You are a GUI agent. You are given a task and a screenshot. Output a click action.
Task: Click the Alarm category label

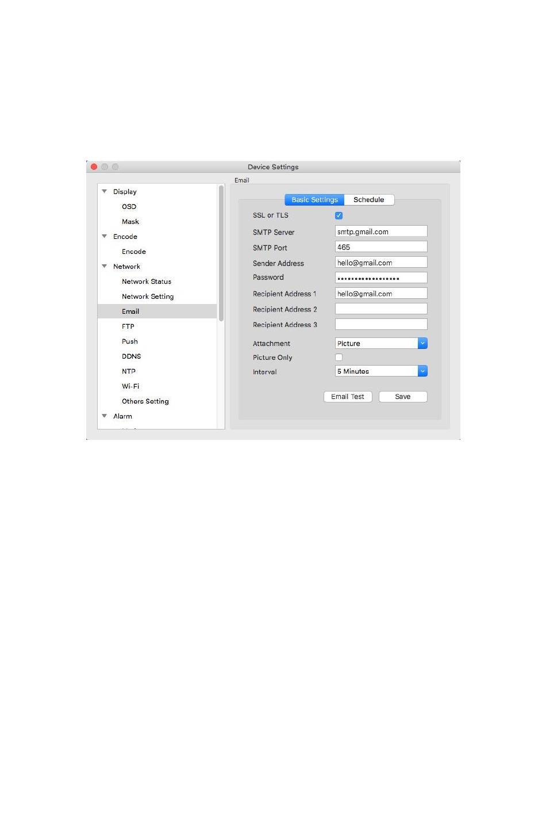(122, 416)
